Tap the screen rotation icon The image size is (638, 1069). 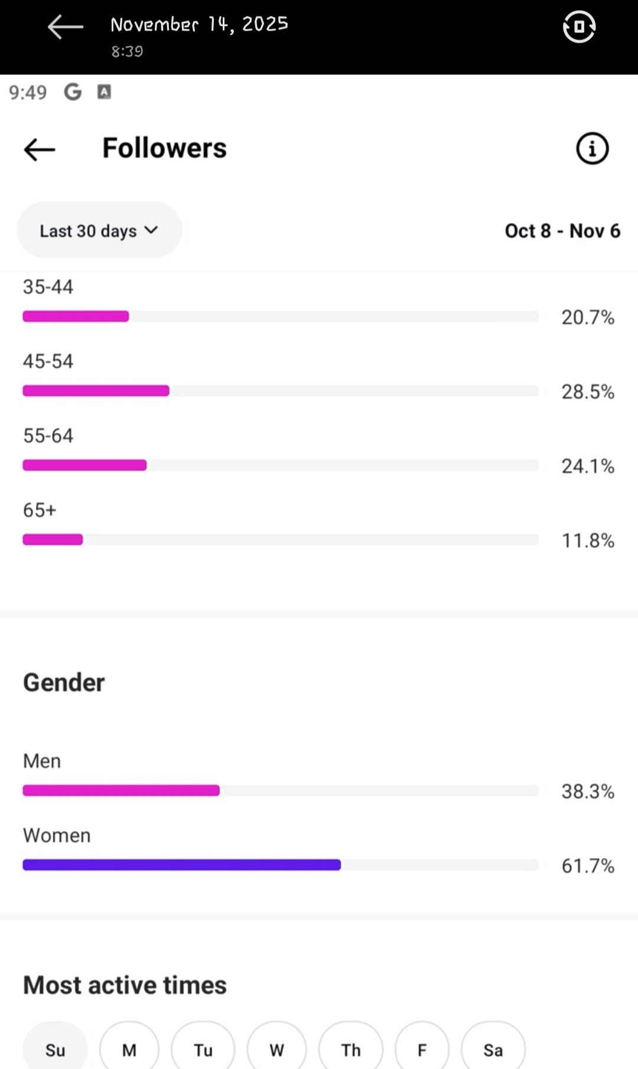(579, 27)
